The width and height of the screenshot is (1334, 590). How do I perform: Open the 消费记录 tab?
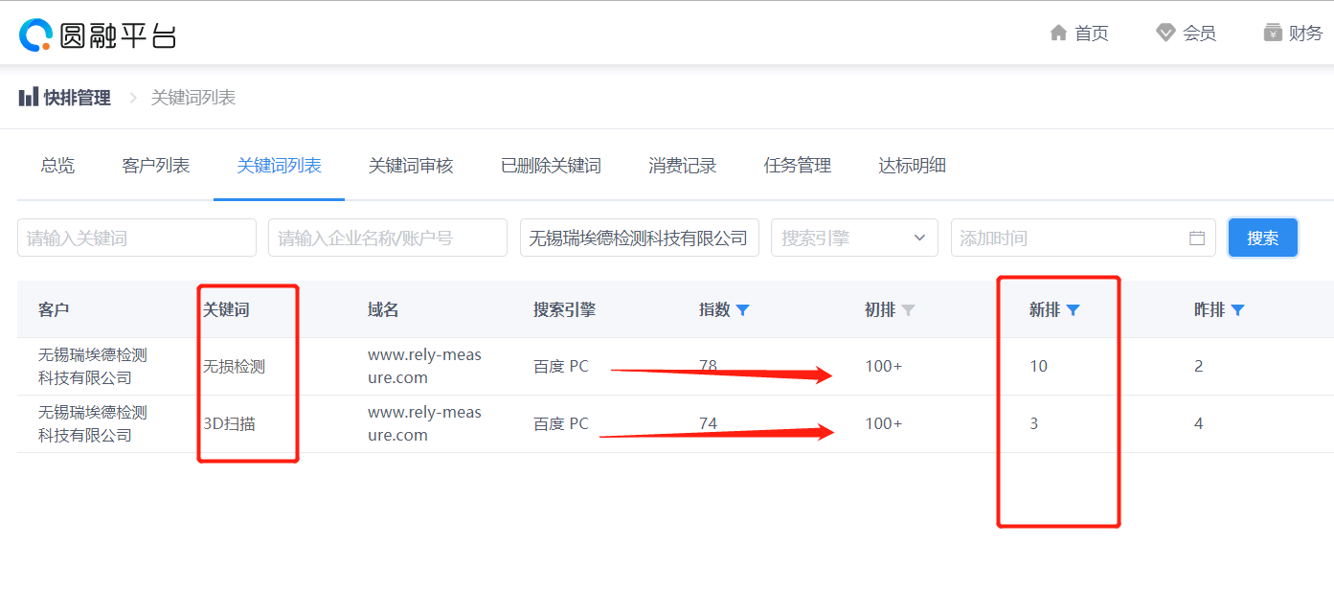682,165
